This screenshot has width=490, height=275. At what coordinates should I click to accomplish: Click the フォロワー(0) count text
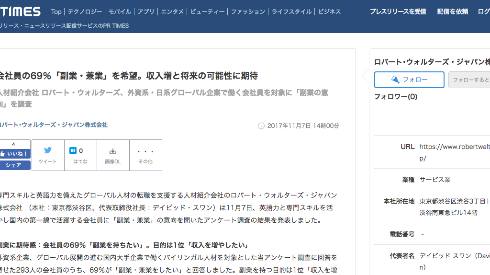[x=396, y=97]
